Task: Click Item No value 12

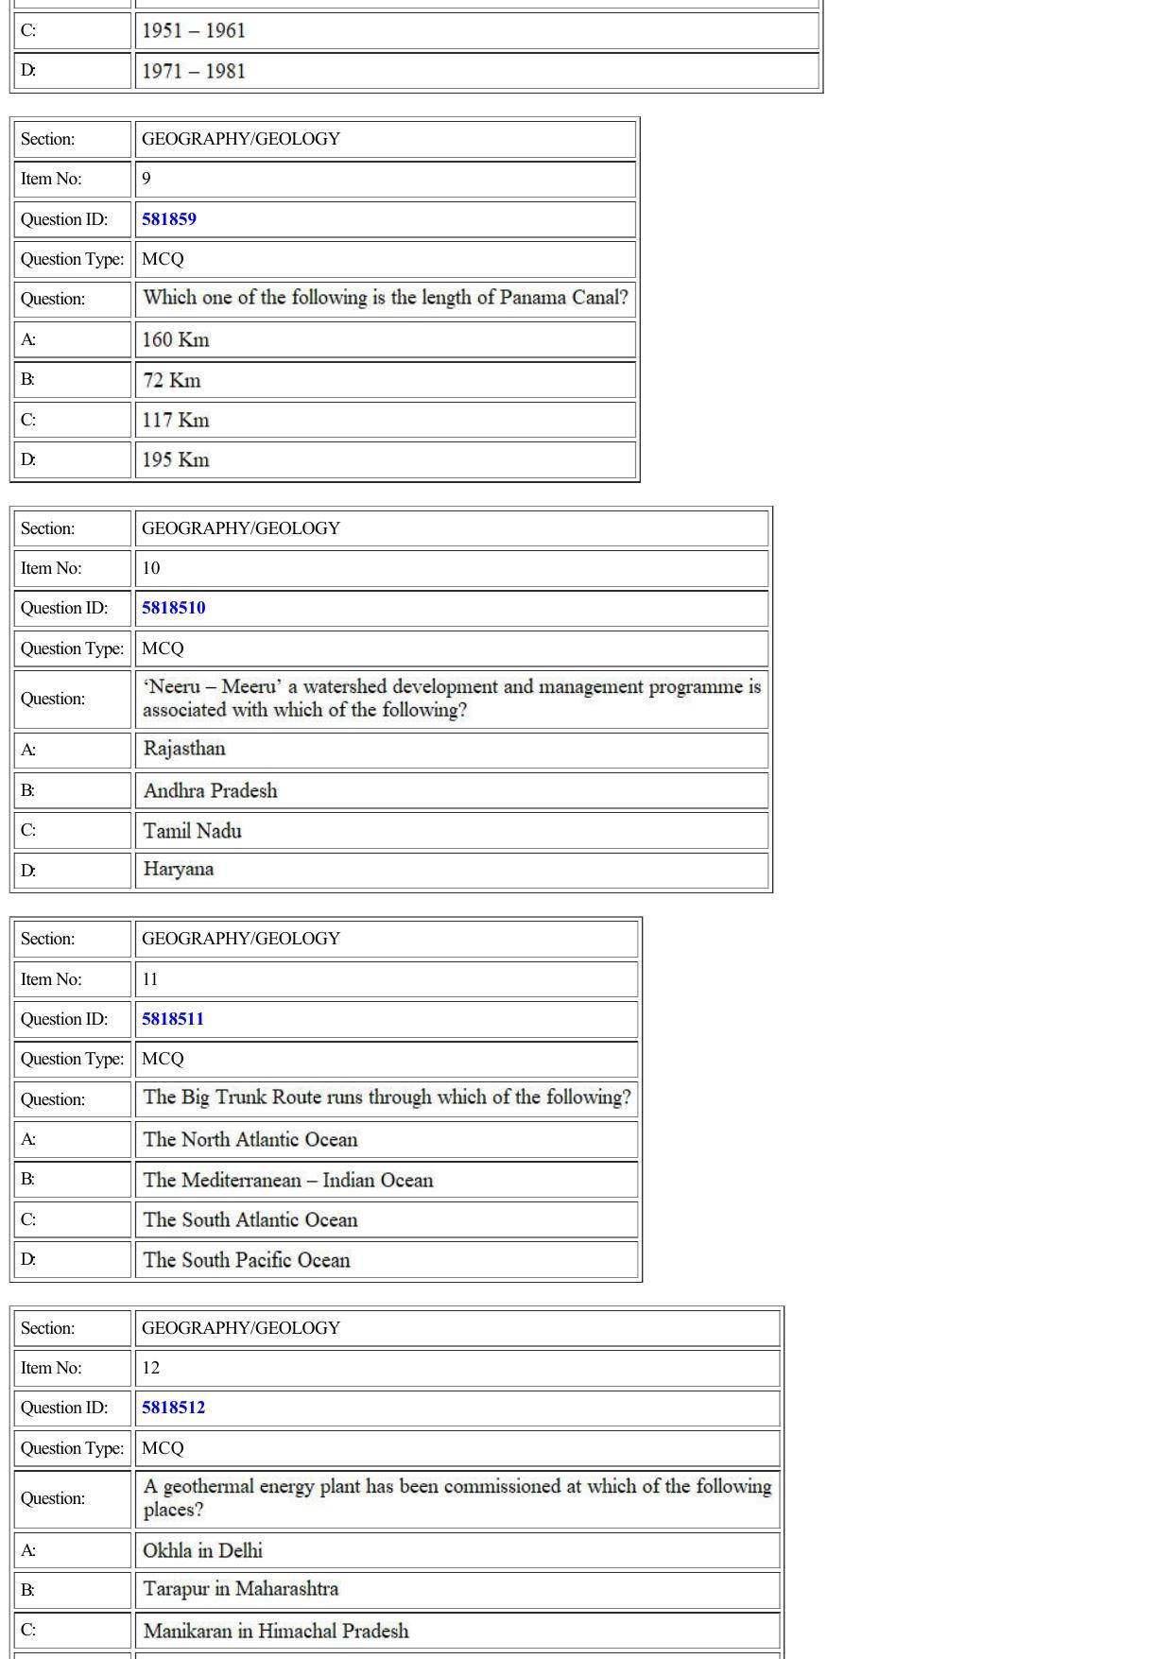Action: coord(151,1368)
